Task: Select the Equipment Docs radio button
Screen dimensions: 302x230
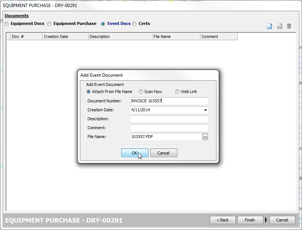Action: point(7,24)
